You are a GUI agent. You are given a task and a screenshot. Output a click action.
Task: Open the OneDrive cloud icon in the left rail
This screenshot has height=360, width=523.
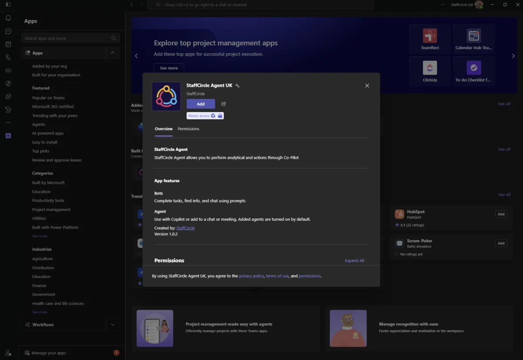pyautogui.click(x=8, y=70)
